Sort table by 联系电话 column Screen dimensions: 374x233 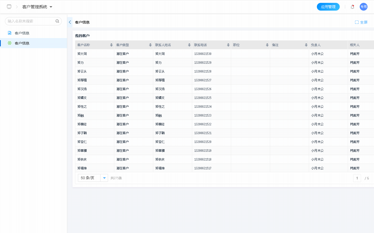[228, 45]
